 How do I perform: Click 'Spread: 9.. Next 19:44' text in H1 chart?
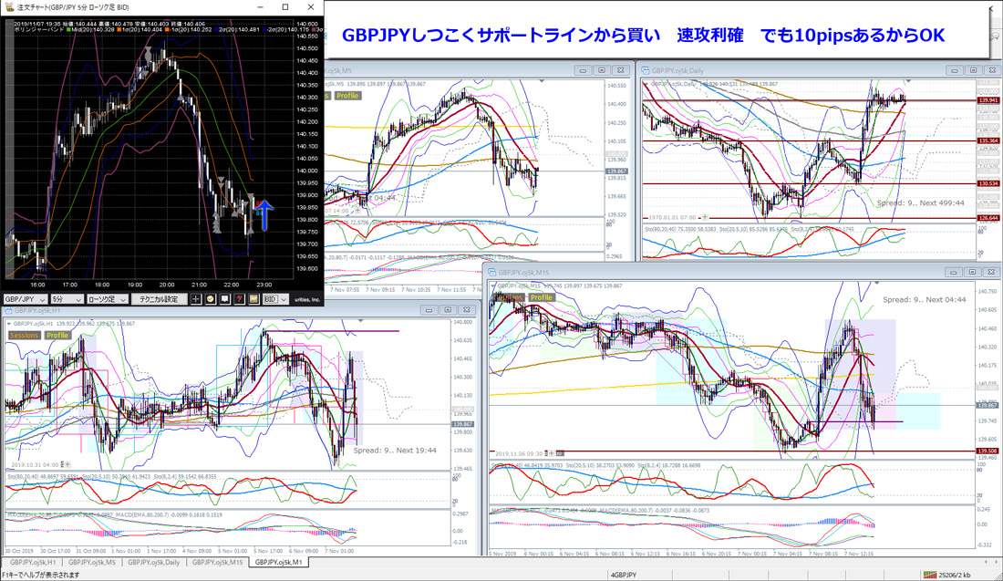[395, 451]
